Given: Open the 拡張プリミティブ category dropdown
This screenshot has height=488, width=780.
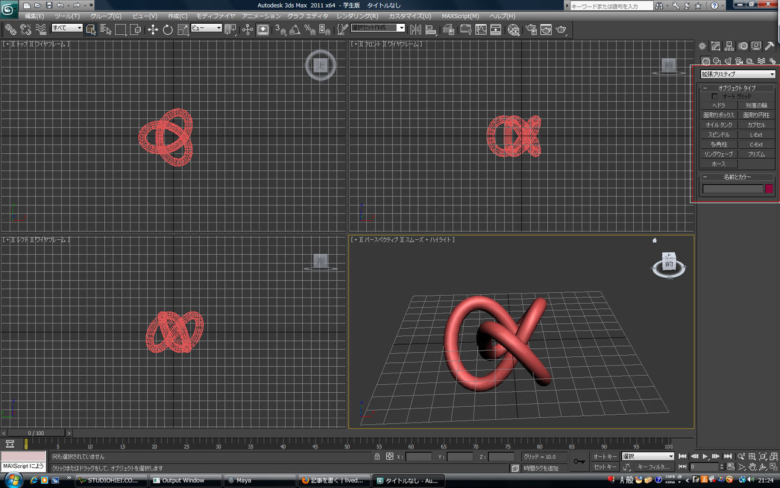Looking at the screenshot, I should point(738,74).
